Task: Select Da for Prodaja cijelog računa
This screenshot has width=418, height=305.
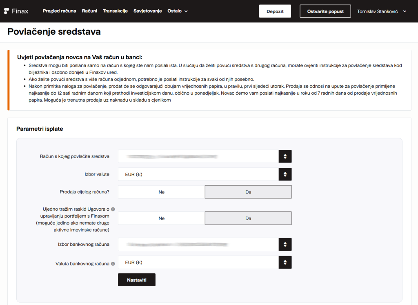Action: click(248, 192)
